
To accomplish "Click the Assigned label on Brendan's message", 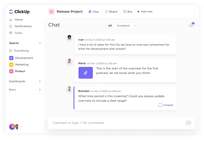I will pyautogui.click(x=168, y=105).
